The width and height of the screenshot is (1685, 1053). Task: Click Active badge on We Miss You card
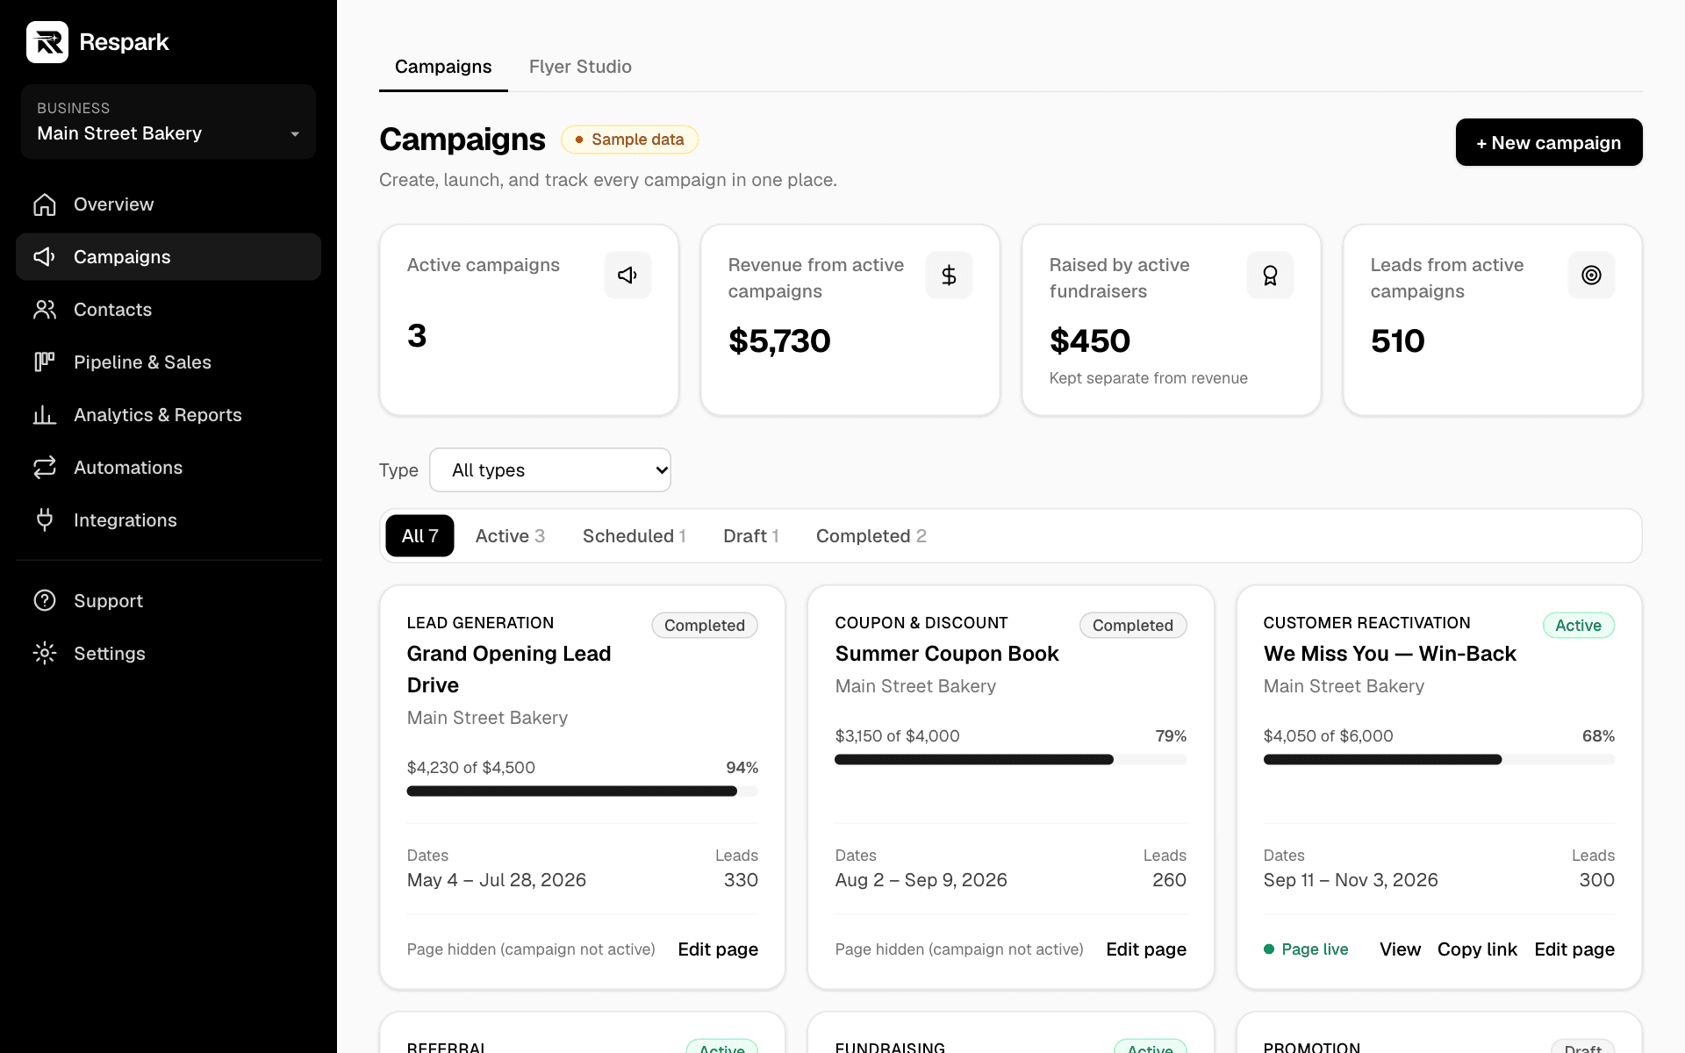[1579, 626]
